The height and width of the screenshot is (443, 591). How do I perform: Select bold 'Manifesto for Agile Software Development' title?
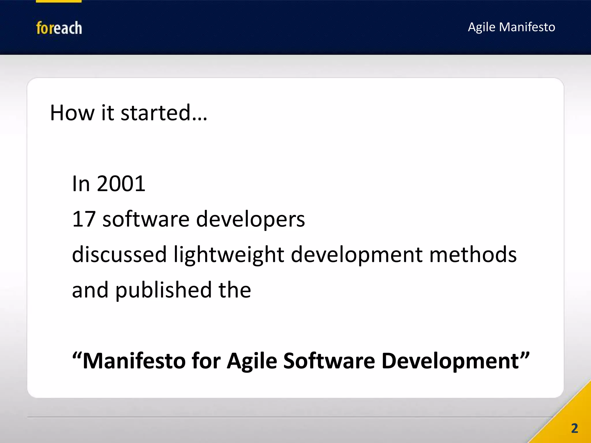pyautogui.click(x=301, y=361)
